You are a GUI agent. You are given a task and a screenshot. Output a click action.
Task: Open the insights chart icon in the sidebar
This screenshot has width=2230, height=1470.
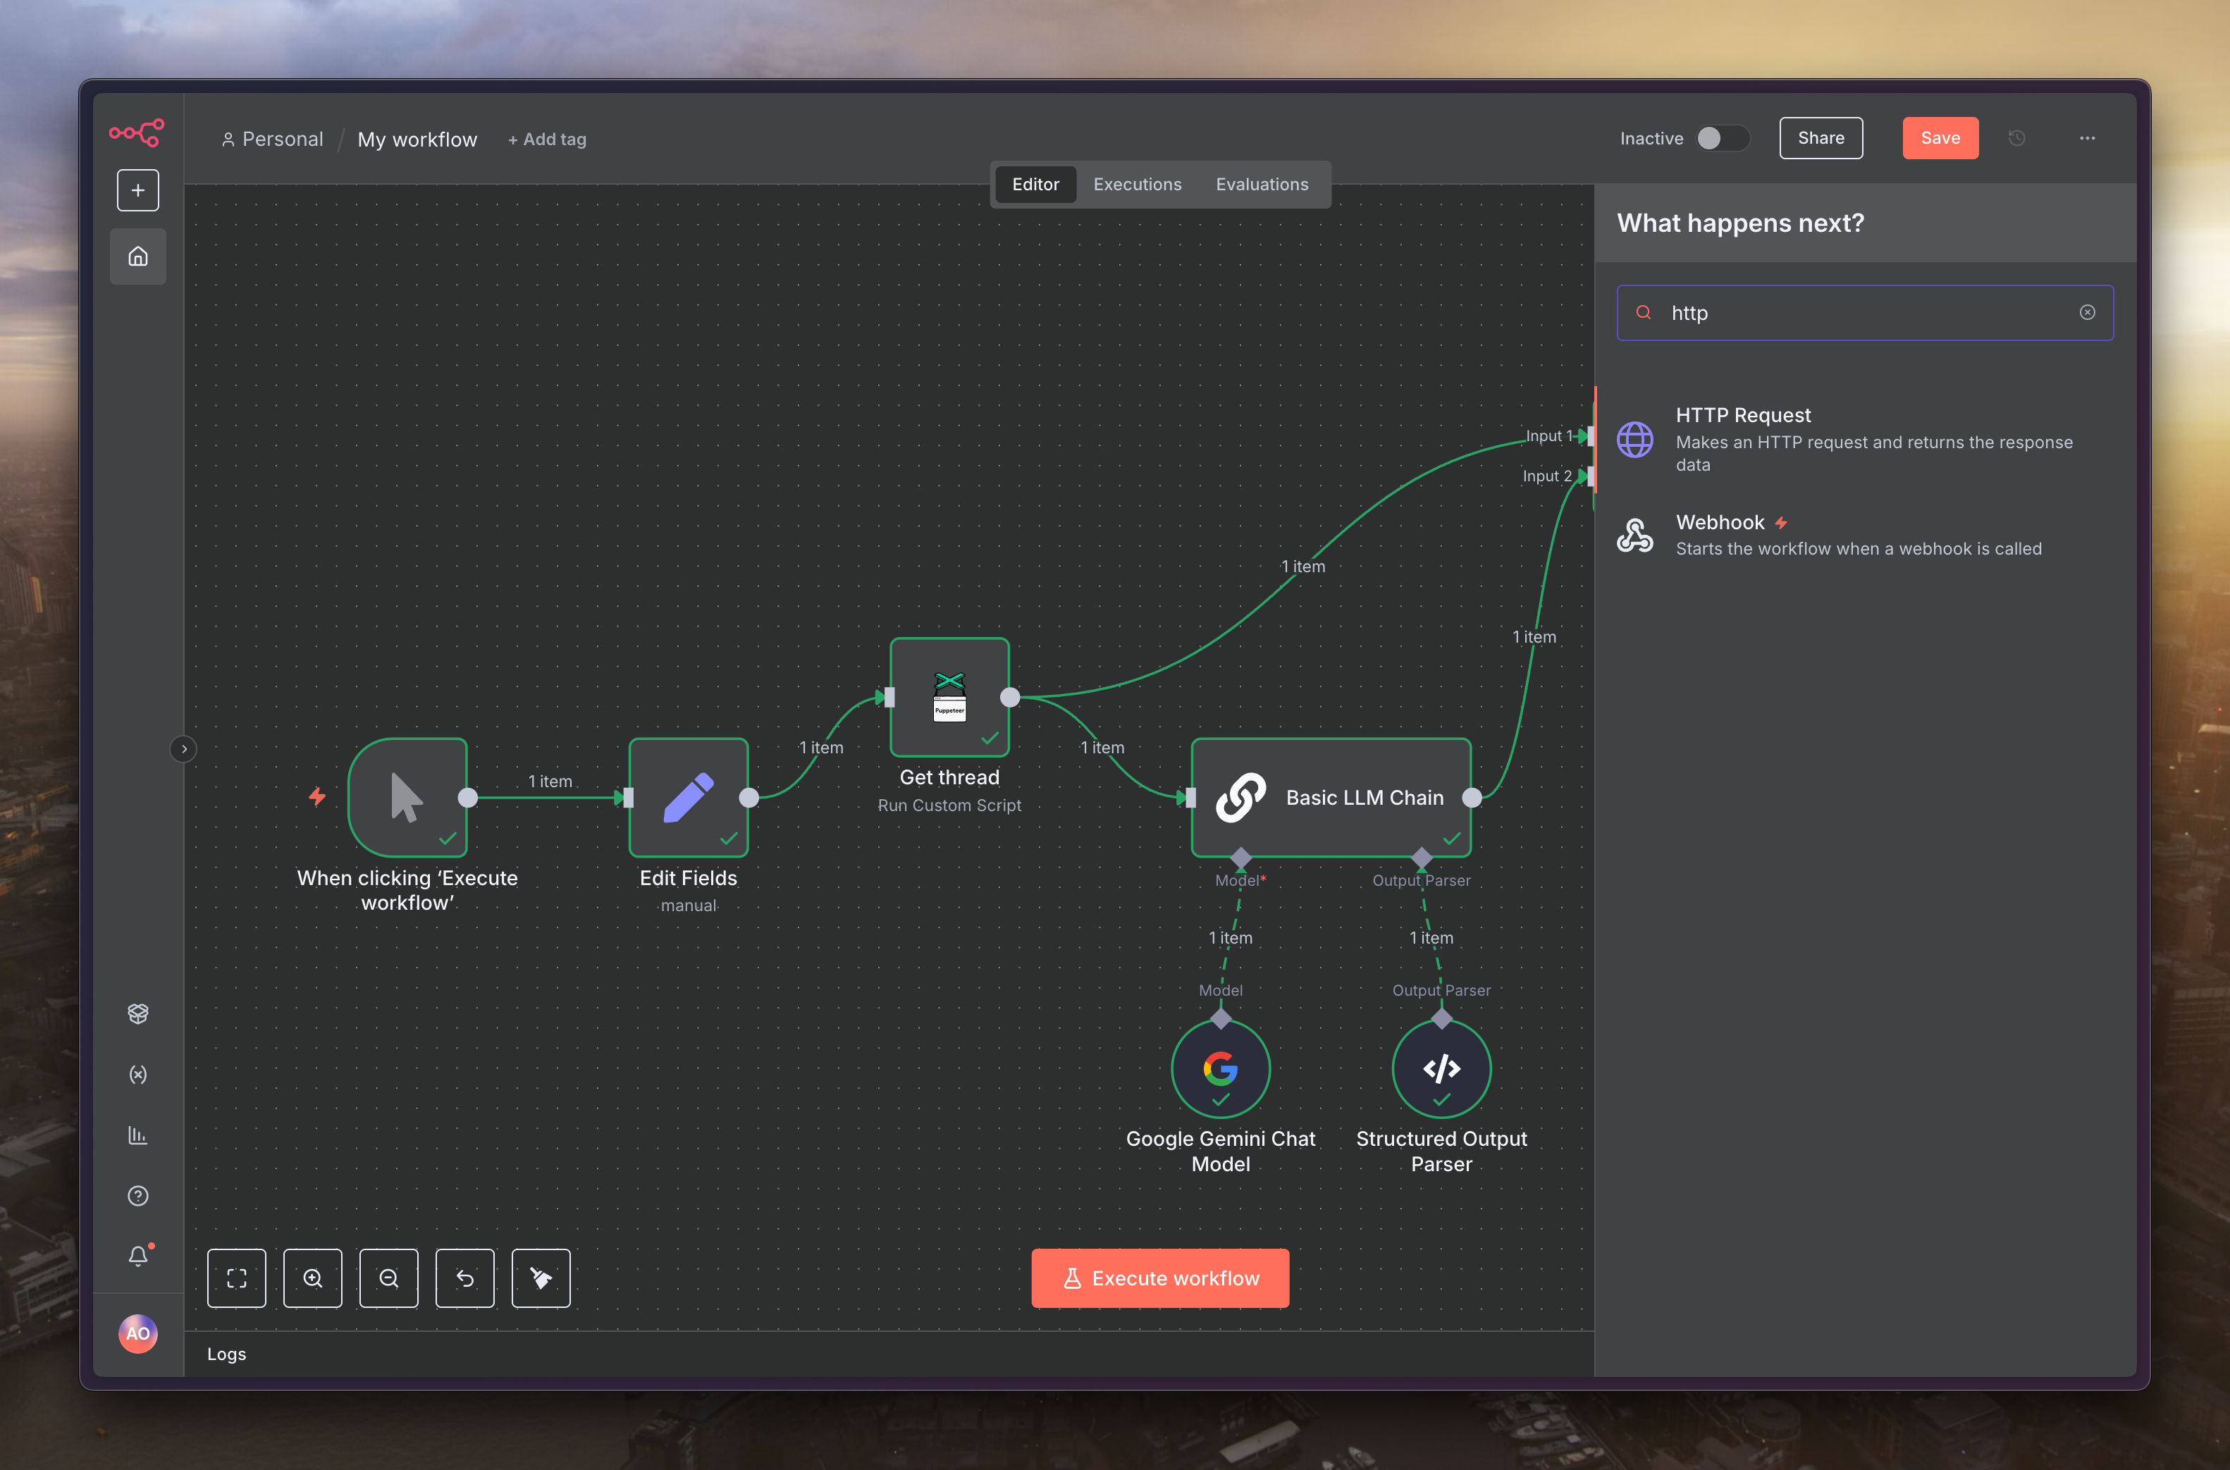click(x=138, y=1135)
